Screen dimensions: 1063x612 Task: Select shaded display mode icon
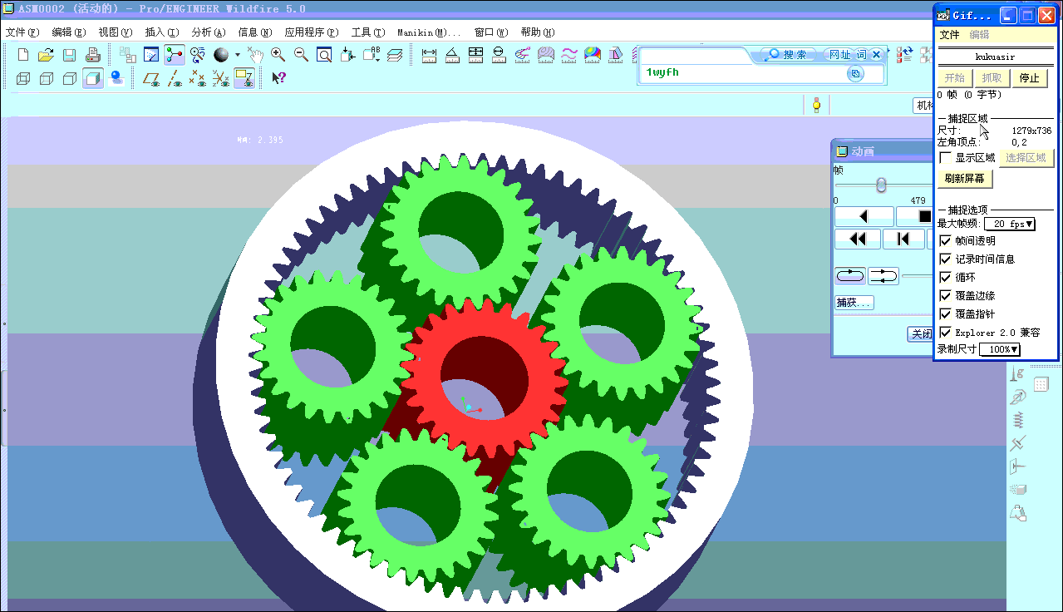[93, 78]
